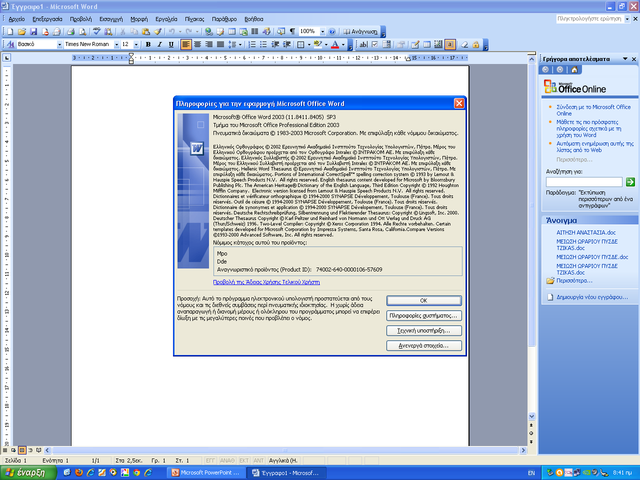Image resolution: width=640 pixels, height=480 pixels.
Task: Open the Μορφή menu
Action: (x=139, y=19)
